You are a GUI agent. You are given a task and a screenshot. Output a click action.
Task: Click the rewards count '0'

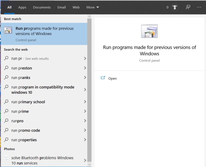(x=167, y=7)
